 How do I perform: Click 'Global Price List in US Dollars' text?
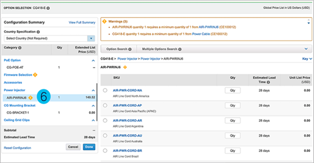(x=286, y=8)
